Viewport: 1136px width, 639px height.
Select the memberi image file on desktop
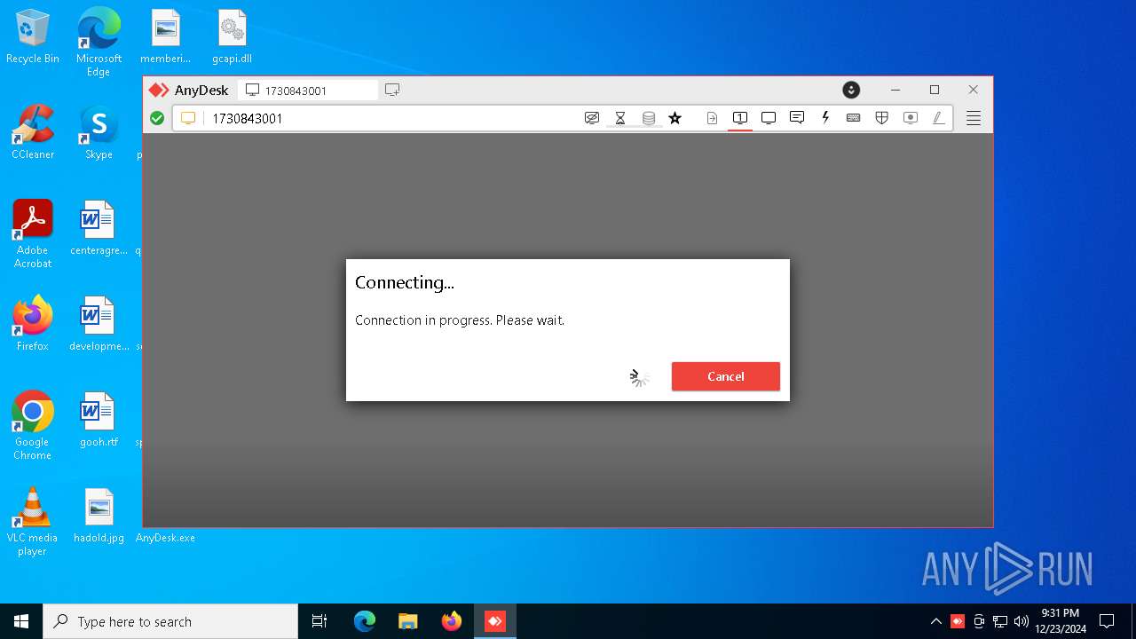[x=165, y=36]
